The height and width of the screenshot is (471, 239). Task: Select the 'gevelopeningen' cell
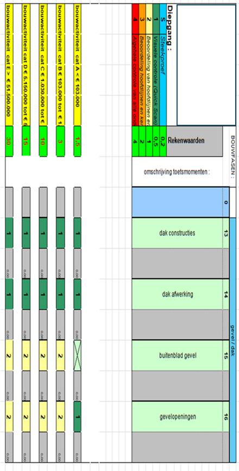coord(177,417)
